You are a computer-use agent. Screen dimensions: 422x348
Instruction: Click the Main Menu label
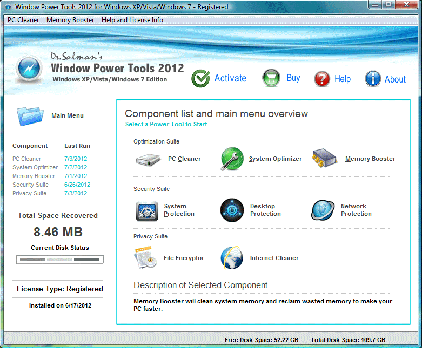(68, 115)
